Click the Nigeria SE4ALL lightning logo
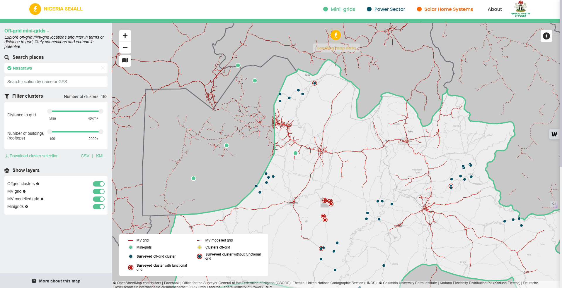 pos(35,9)
